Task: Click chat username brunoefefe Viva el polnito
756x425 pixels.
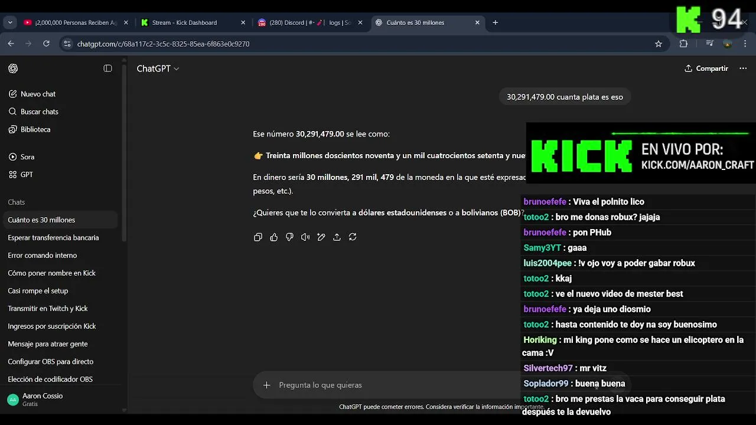Action: pos(545,202)
